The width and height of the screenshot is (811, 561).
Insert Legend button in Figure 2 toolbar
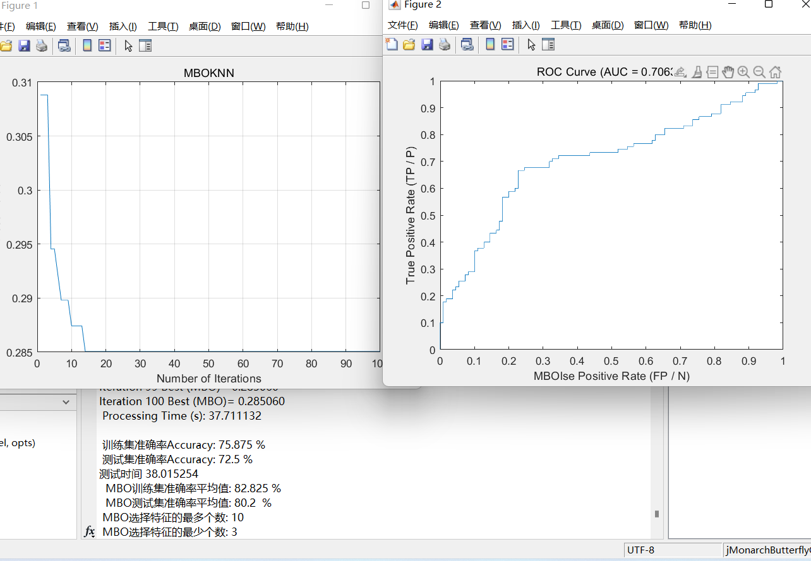pyautogui.click(x=507, y=45)
